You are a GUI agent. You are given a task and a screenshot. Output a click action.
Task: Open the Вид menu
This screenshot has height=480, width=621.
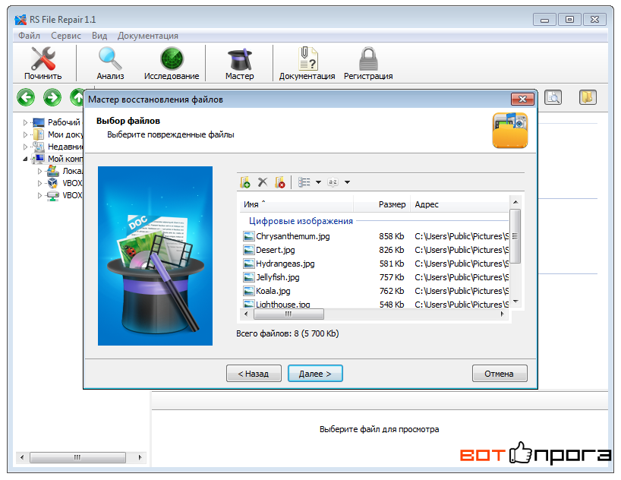pyautogui.click(x=99, y=36)
